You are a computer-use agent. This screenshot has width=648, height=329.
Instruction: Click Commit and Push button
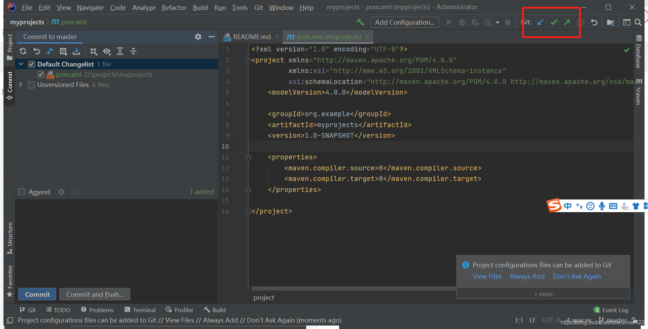click(95, 294)
